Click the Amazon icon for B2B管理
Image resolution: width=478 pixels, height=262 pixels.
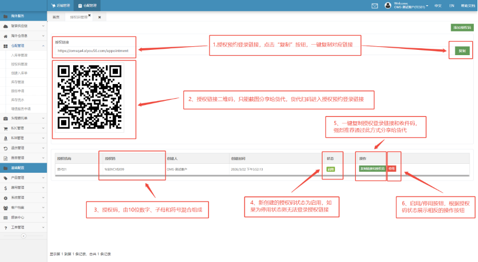pyautogui.click(x=5, y=138)
